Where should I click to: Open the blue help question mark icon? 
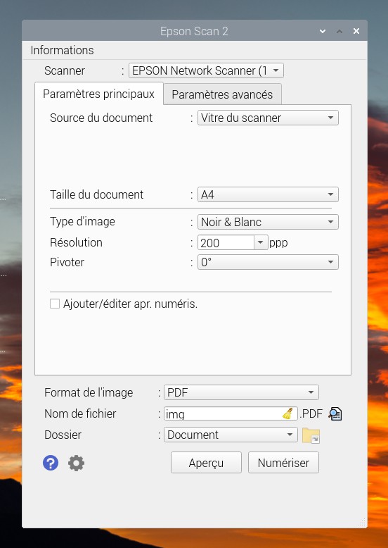tap(51, 463)
